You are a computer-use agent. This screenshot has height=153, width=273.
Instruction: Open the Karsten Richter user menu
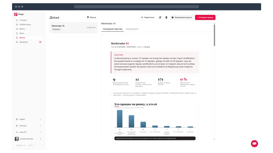coord(29,139)
